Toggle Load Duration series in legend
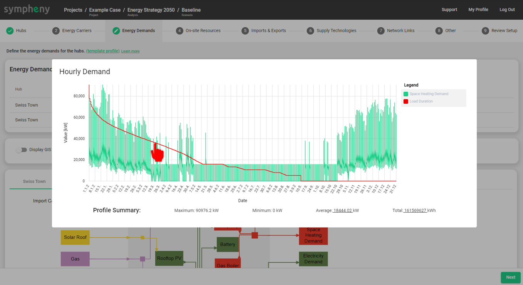Viewport: 523px width, 285px height. point(421,101)
